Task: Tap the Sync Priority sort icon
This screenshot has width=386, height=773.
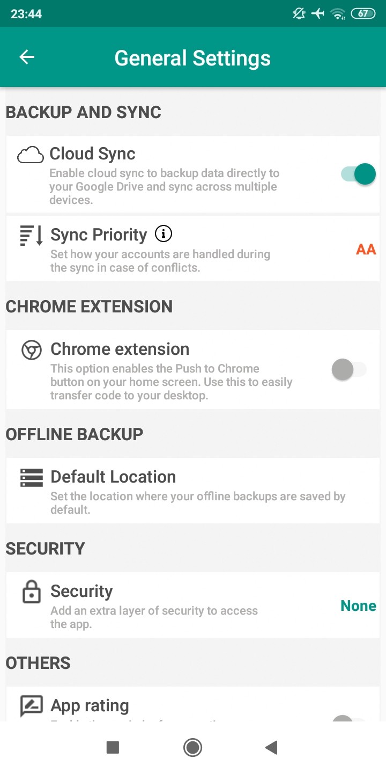Action: tap(32, 236)
